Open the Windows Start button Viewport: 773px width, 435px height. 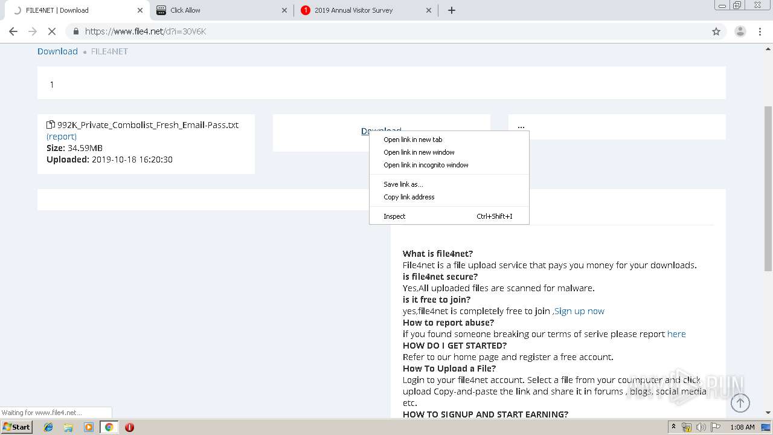click(x=16, y=427)
